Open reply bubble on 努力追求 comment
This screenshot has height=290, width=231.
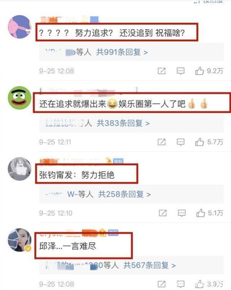[x=181, y=71]
